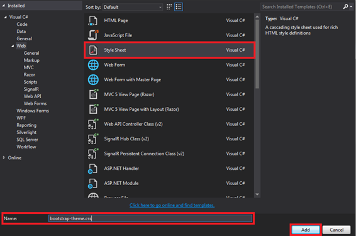356x236 pixels.
Task: Select the JavaScript File row text
Action: (118, 35)
